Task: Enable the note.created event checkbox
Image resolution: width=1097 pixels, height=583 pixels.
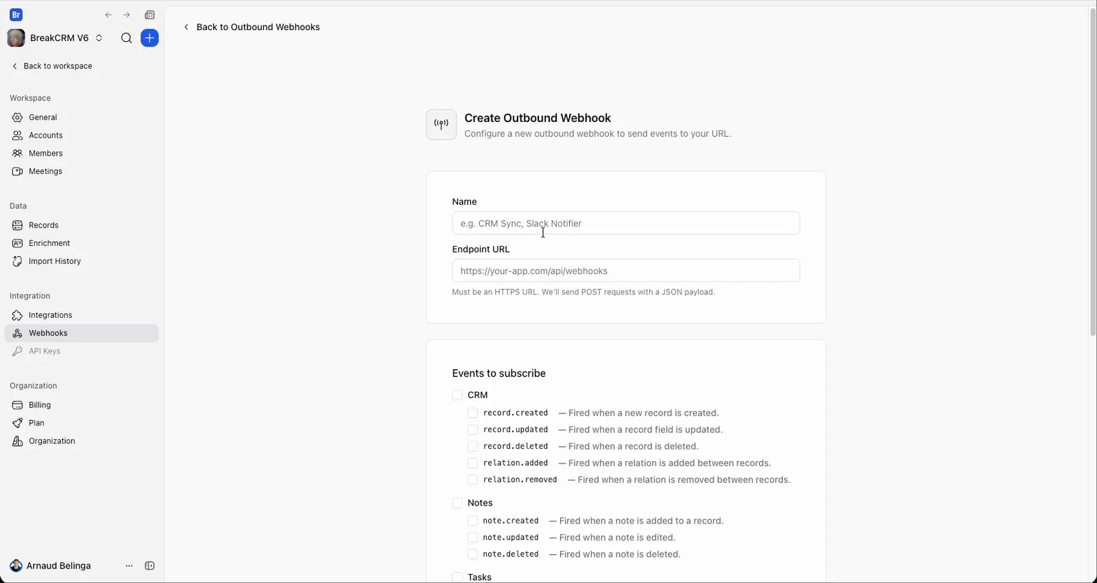Action: click(x=472, y=521)
